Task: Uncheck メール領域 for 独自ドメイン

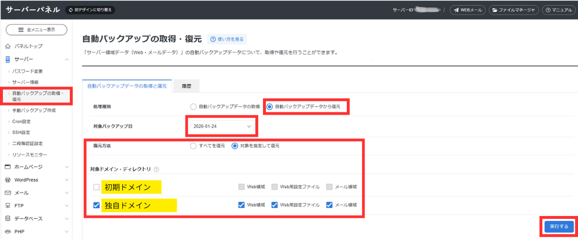Action: pos(329,205)
